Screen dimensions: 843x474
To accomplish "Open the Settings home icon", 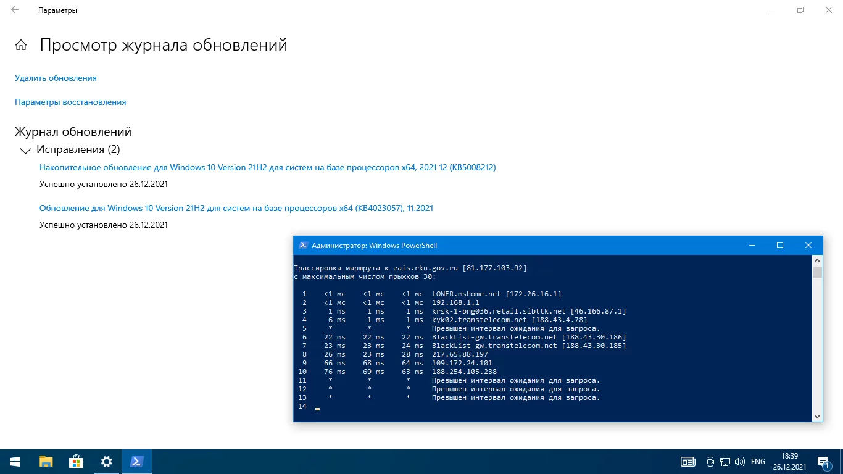I will tap(21, 45).
